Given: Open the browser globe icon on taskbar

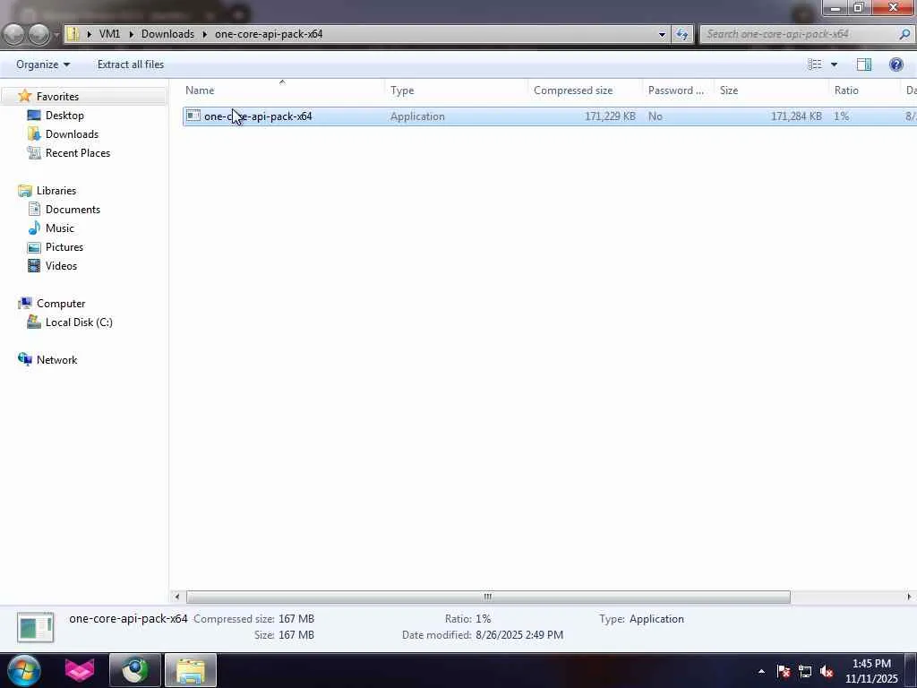Looking at the screenshot, I should click(135, 670).
